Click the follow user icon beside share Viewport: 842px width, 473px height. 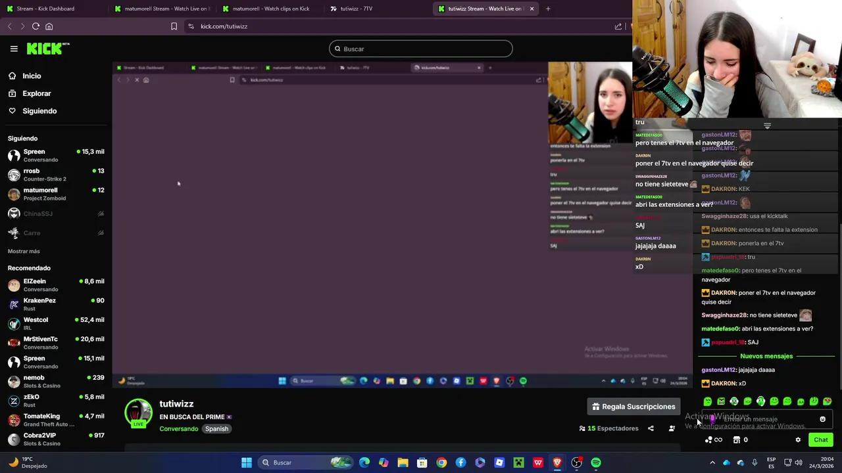[x=672, y=428]
